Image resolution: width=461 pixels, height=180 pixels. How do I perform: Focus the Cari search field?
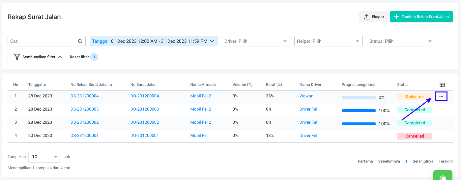pos(42,41)
